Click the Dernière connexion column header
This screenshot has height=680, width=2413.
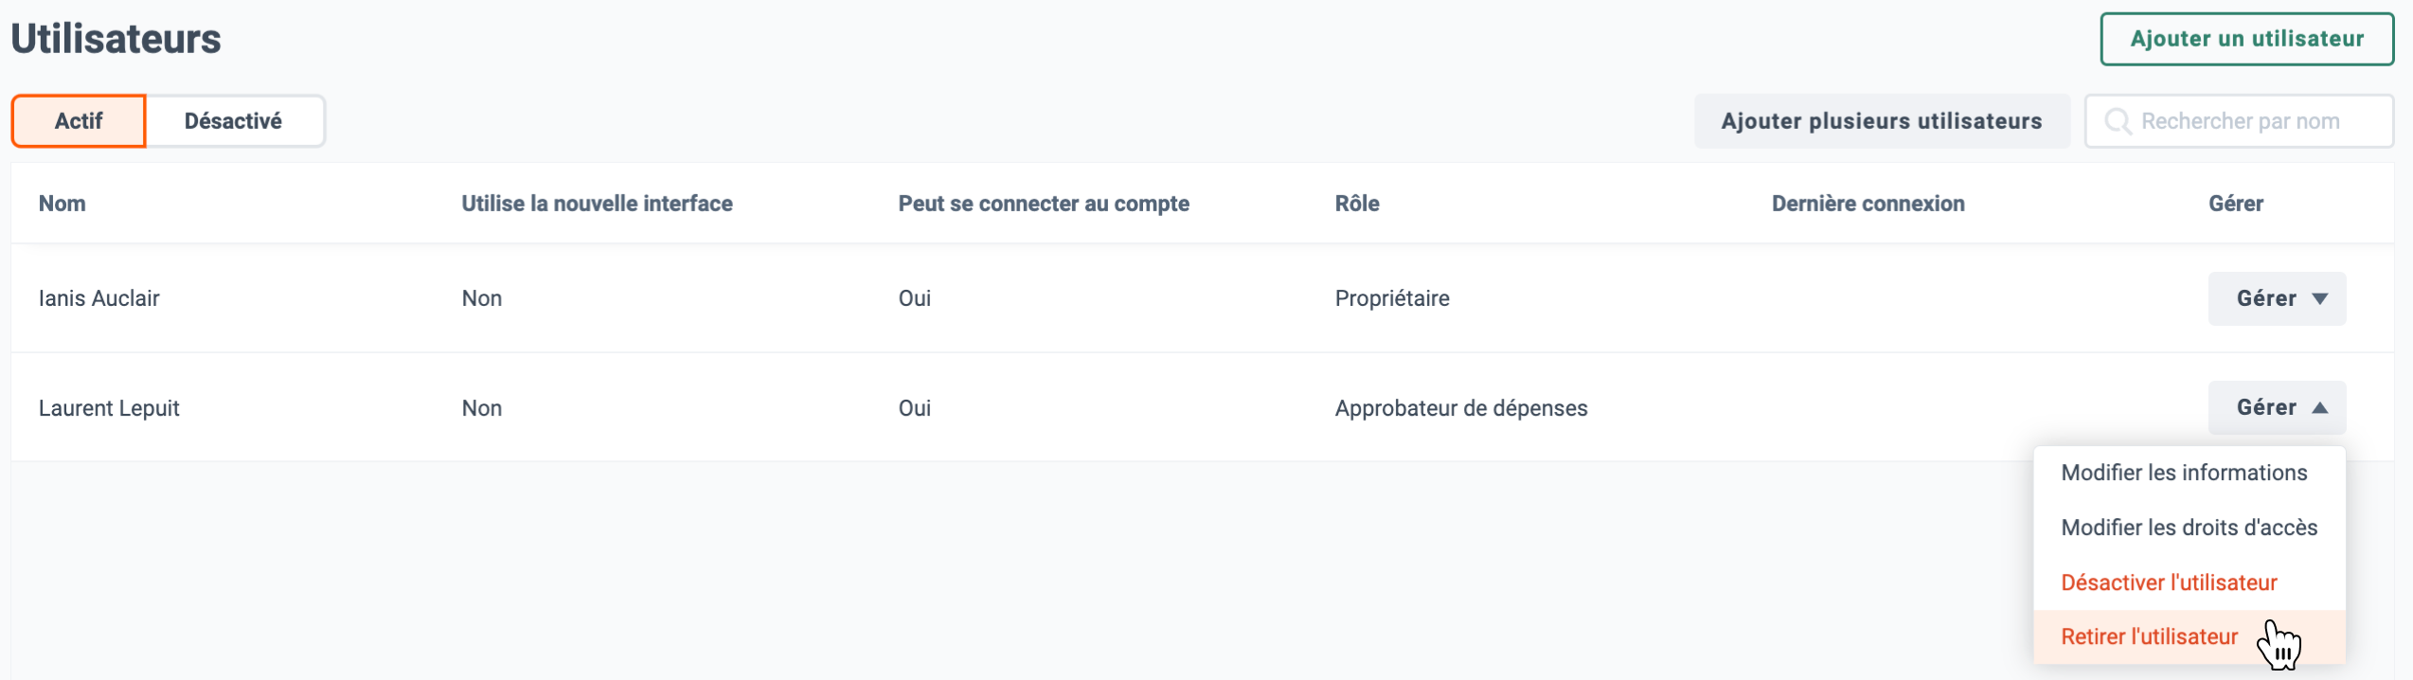pos(1868,204)
